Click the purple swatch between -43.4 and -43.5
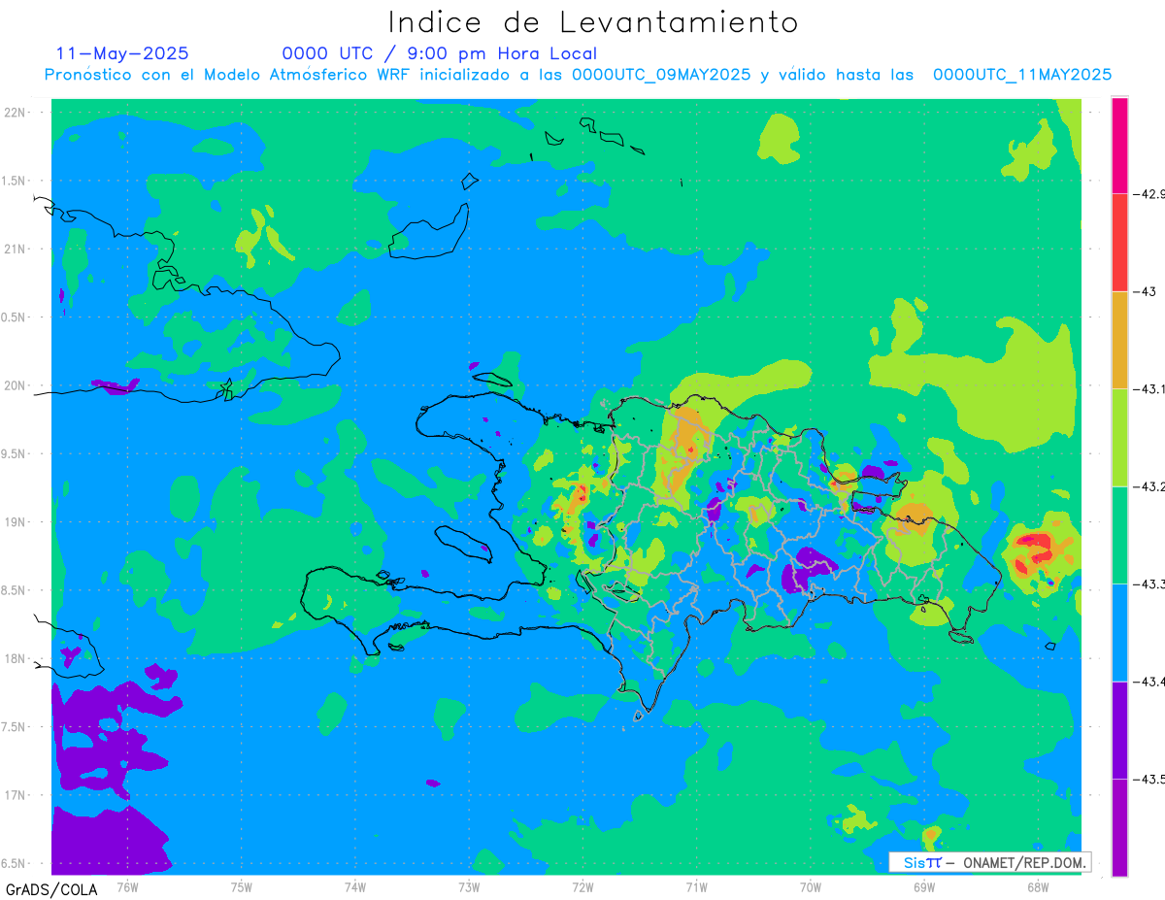The image size is (1165, 900). (1119, 730)
